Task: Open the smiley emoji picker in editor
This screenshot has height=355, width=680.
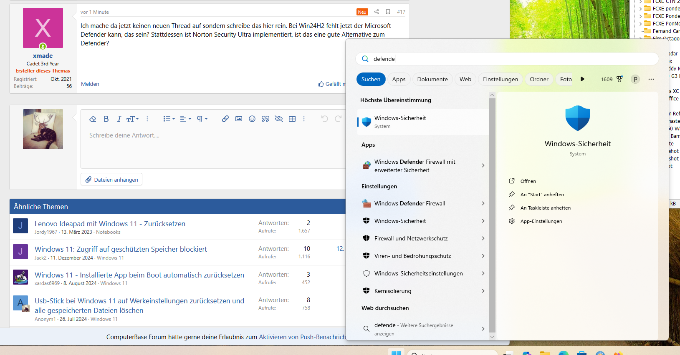Action: [x=252, y=119]
